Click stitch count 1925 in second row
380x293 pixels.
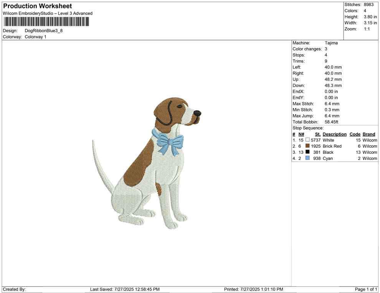[316, 146]
